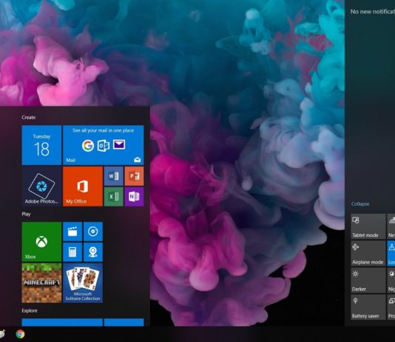Launch Adobe Photoshop Express tile
This screenshot has width=395, height=342.
[41, 187]
